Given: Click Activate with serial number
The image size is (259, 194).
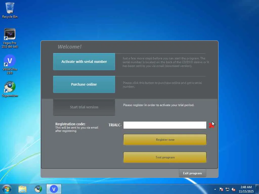Looking at the screenshot, I should [x=84, y=62].
